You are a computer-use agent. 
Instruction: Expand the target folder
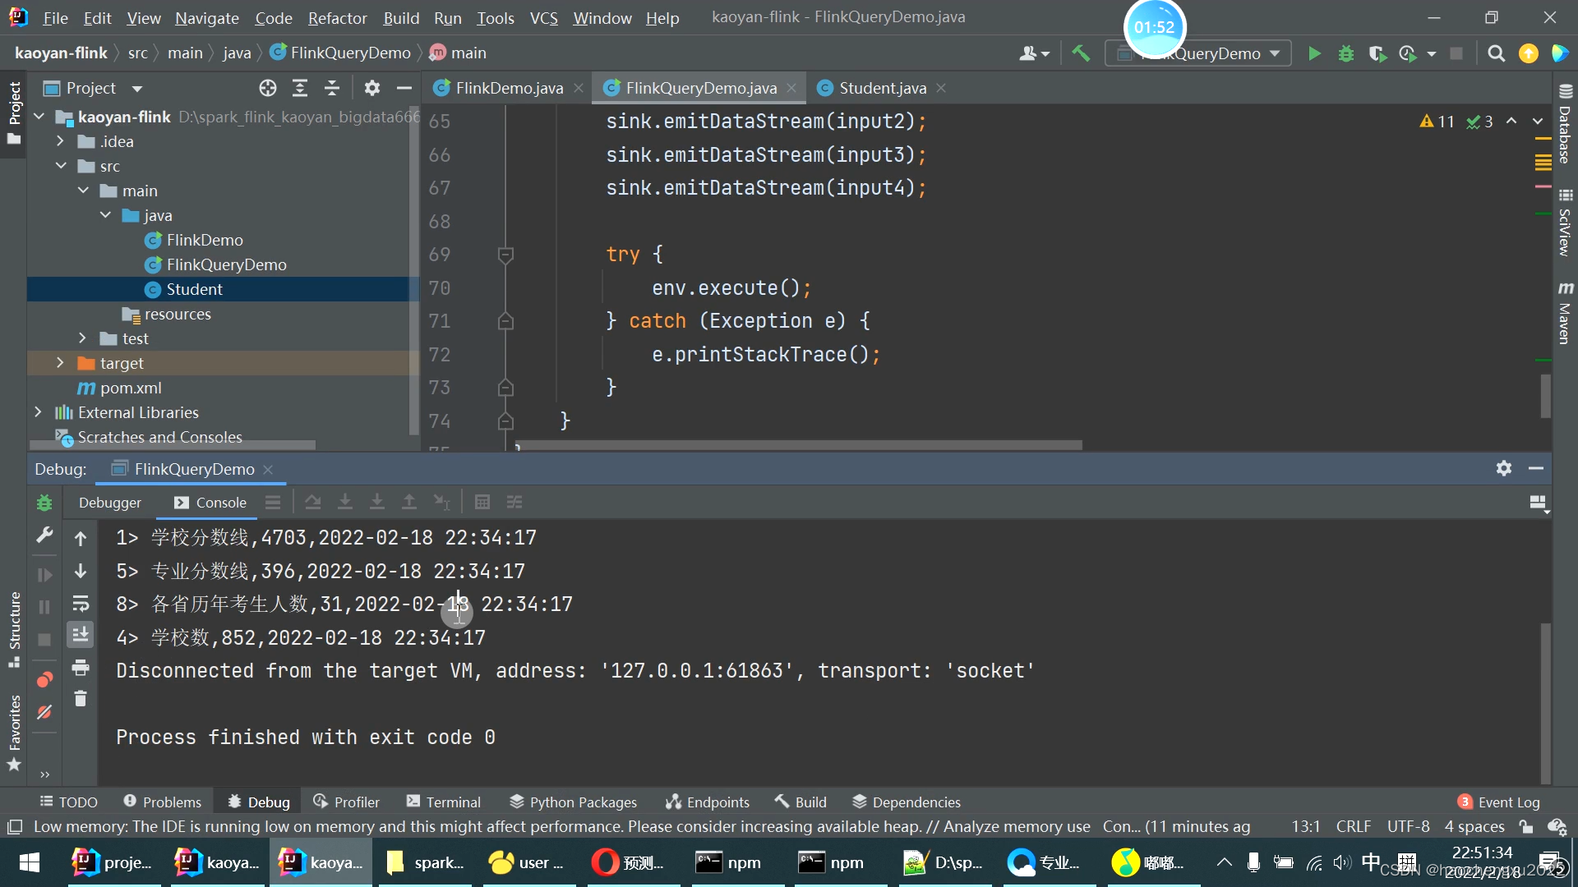(60, 363)
